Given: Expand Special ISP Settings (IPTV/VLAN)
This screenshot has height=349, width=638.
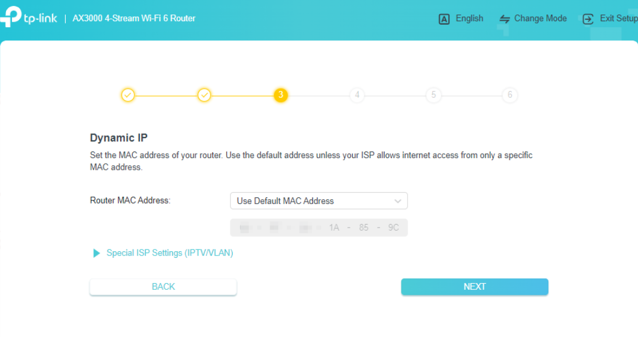Looking at the screenshot, I should (x=169, y=253).
